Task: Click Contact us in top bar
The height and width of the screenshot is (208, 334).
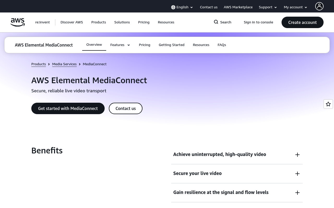Action: (208, 7)
